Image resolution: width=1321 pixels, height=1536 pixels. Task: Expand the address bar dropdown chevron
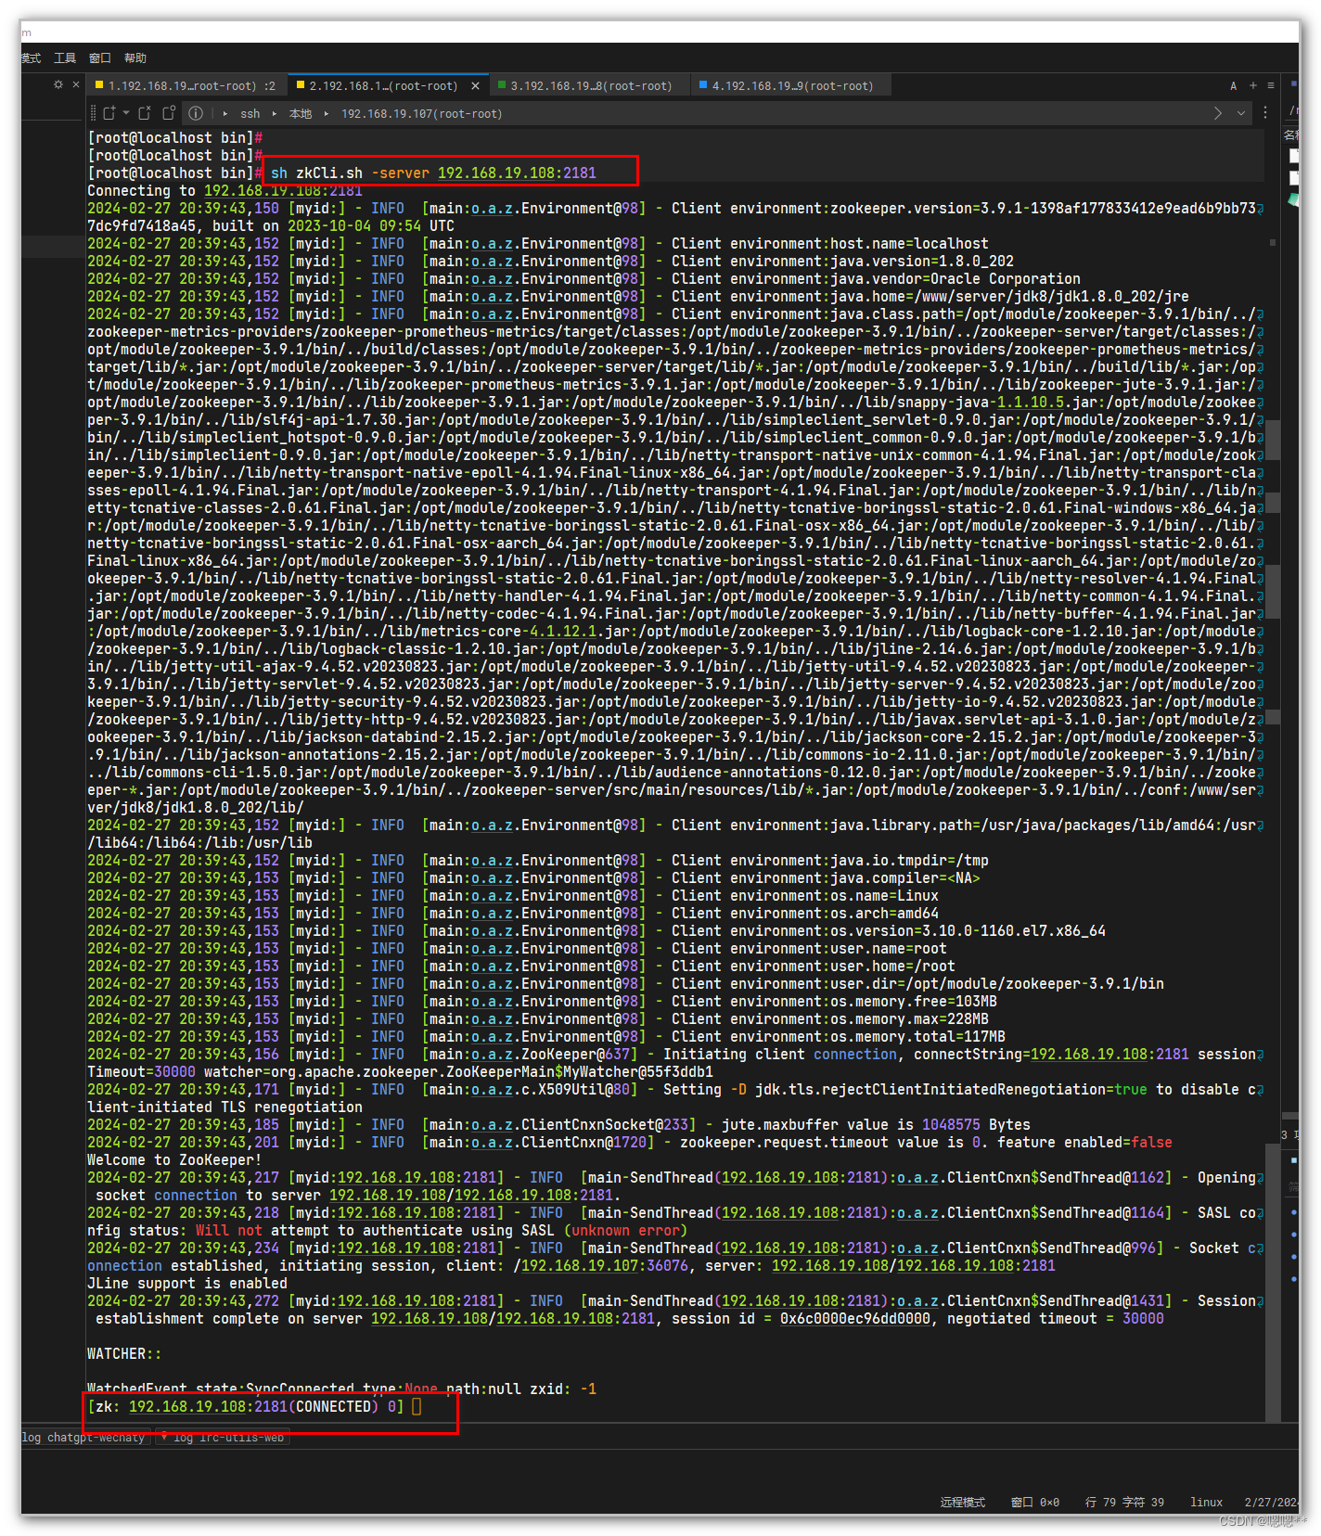[1241, 113]
